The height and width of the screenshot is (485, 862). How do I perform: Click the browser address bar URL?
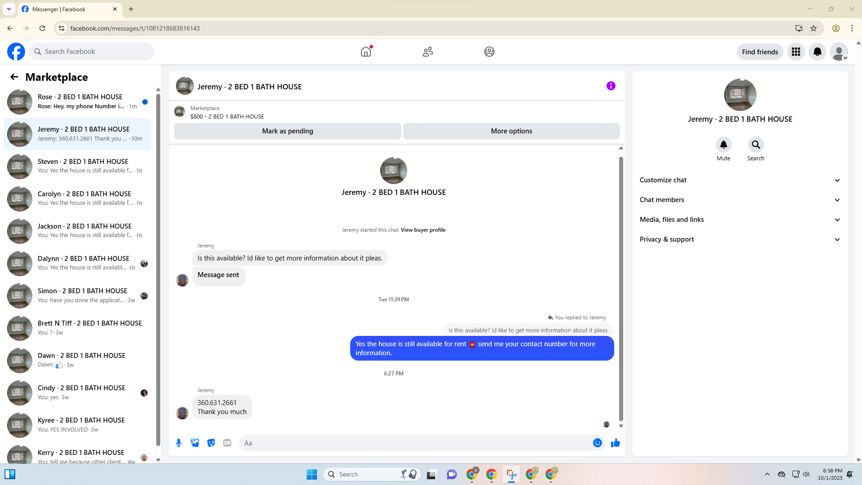coord(135,28)
